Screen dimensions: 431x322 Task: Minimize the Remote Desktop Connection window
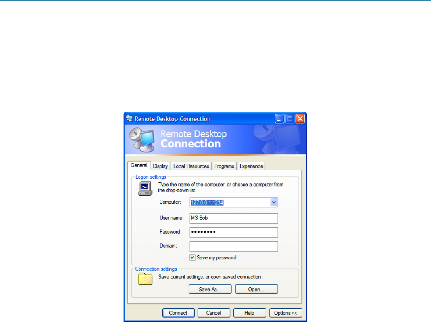[x=279, y=118]
